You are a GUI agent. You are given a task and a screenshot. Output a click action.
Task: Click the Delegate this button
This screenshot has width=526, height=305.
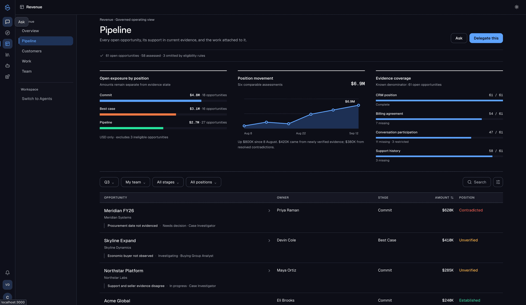tap(486, 38)
